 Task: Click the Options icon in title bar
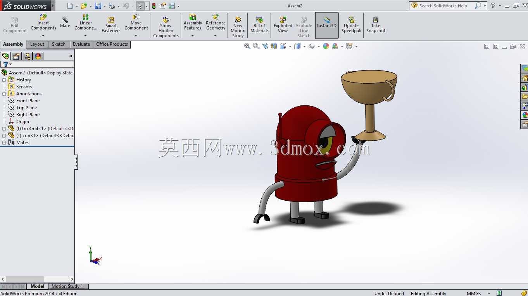click(x=172, y=6)
